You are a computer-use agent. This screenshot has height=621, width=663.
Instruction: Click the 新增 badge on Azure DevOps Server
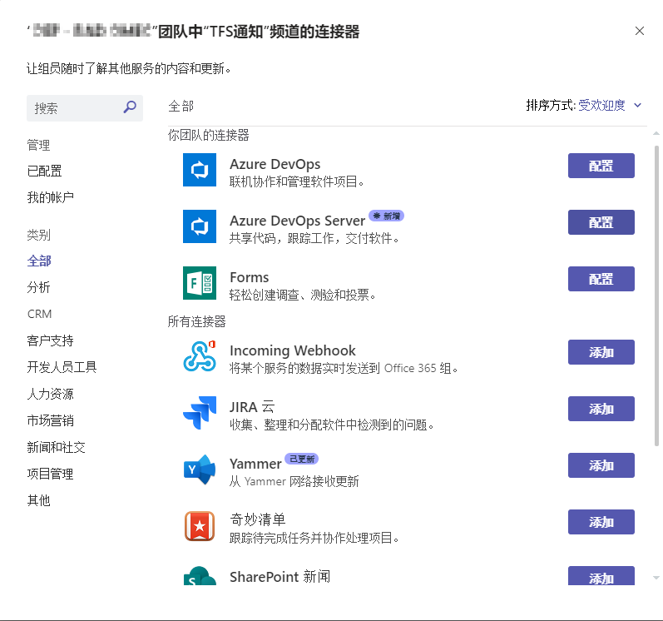387,216
